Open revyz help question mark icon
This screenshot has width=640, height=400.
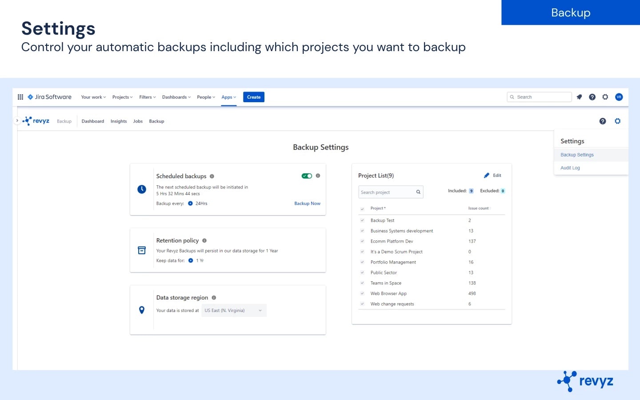pos(603,121)
